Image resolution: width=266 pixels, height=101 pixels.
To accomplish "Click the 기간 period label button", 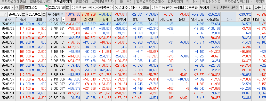I will 4,14.
